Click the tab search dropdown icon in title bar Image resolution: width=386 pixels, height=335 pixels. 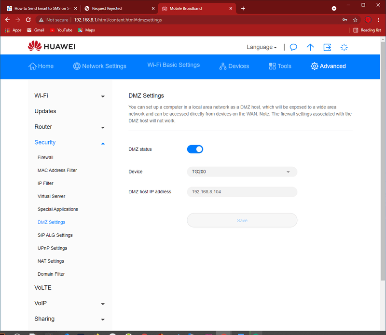(334, 8)
